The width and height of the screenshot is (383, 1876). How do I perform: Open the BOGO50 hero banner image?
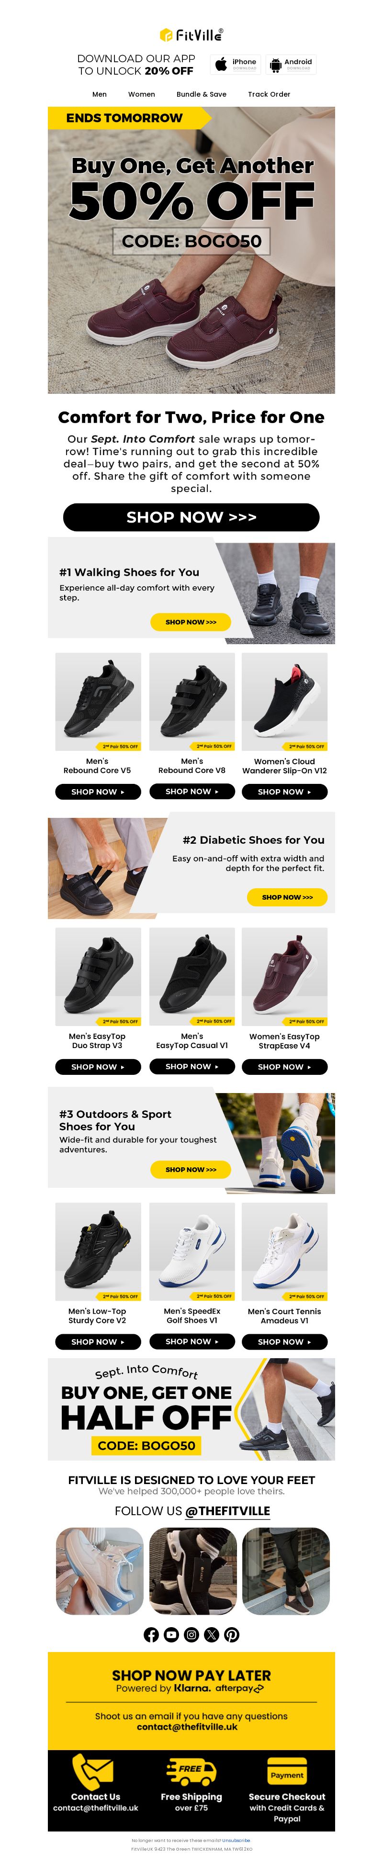coord(191,250)
